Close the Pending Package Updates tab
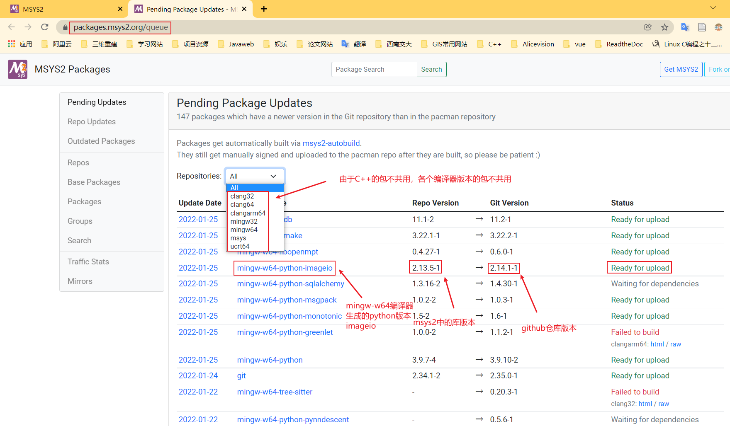The image size is (730, 426). point(244,9)
